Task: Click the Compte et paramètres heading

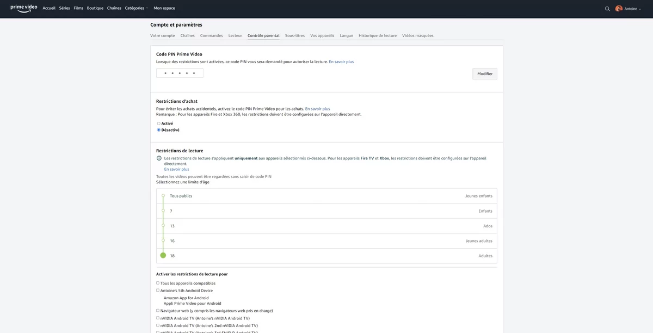Action: click(176, 24)
